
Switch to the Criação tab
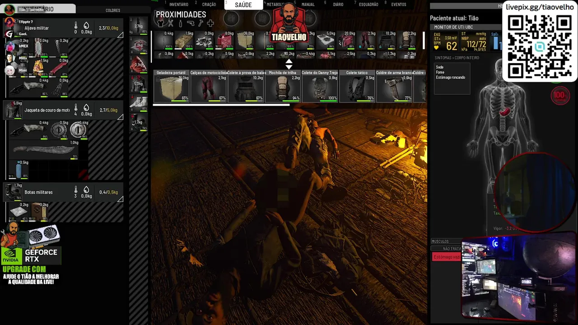click(x=209, y=5)
